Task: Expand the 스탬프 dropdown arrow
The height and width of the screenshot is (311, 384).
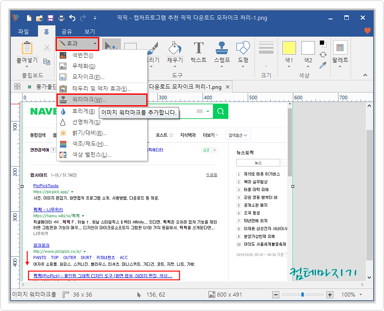Action: (x=222, y=66)
